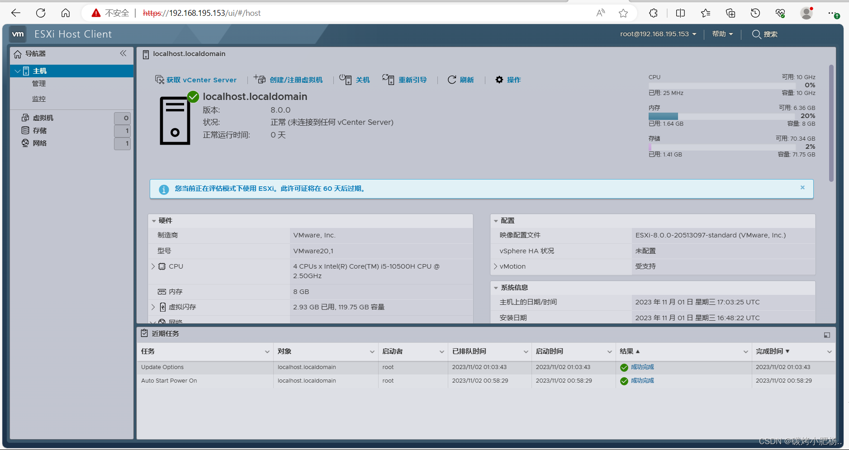Click the browser essentials heart icon
Viewport: 849px width, 450px height.
pos(780,13)
